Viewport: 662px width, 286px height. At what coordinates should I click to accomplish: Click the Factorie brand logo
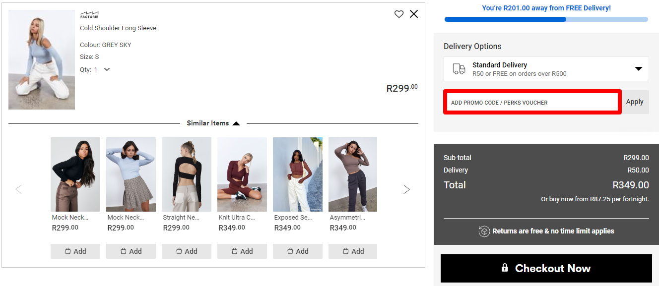click(x=89, y=15)
